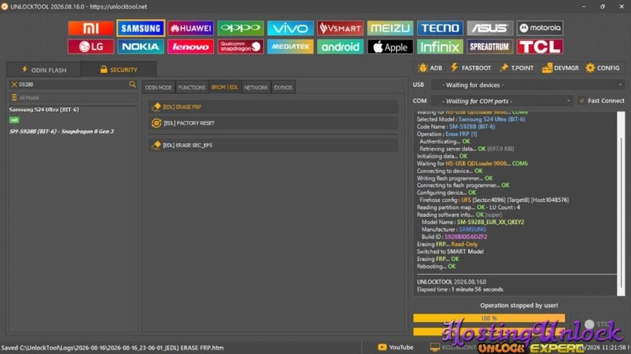Open the NETWORK sub-tab
Image resolution: width=631 pixels, height=354 pixels.
coord(256,87)
